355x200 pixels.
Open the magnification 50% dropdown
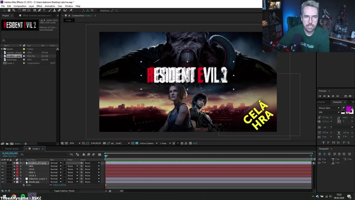[x=75, y=143]
